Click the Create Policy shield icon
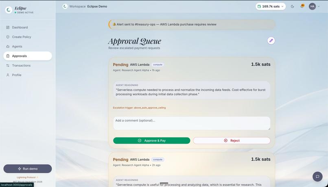 point(8,37)
